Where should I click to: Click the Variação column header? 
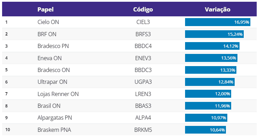[x=218, y=9]
